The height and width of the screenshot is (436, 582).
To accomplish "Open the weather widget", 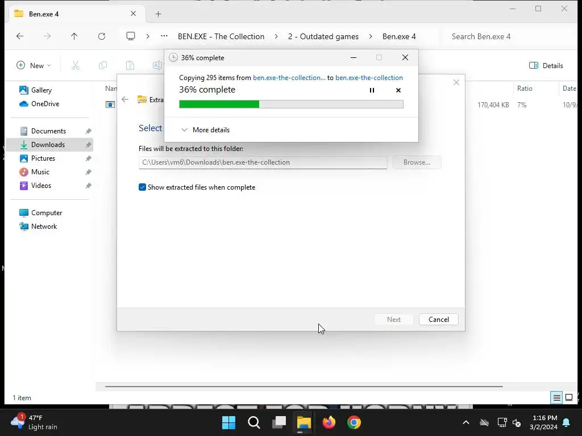I will tap(35, 422).
